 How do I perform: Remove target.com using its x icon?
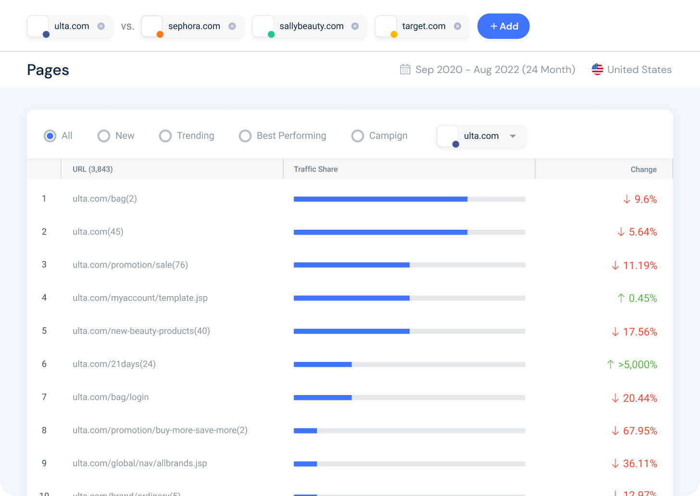pyautogui.click(x=457, y=26)
